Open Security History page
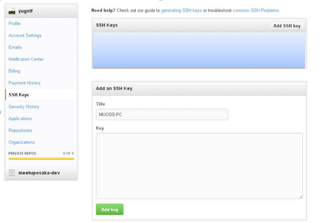This screenshot has width=320, height=223. (24, 107)
